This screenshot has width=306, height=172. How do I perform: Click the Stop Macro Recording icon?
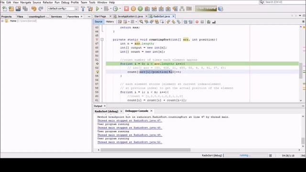click(x=202, y=22)
